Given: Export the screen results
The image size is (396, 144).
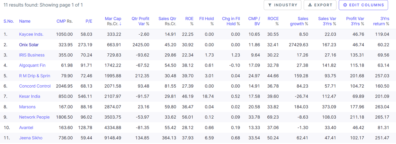Looking at the screenshot, I should (320, 5).
